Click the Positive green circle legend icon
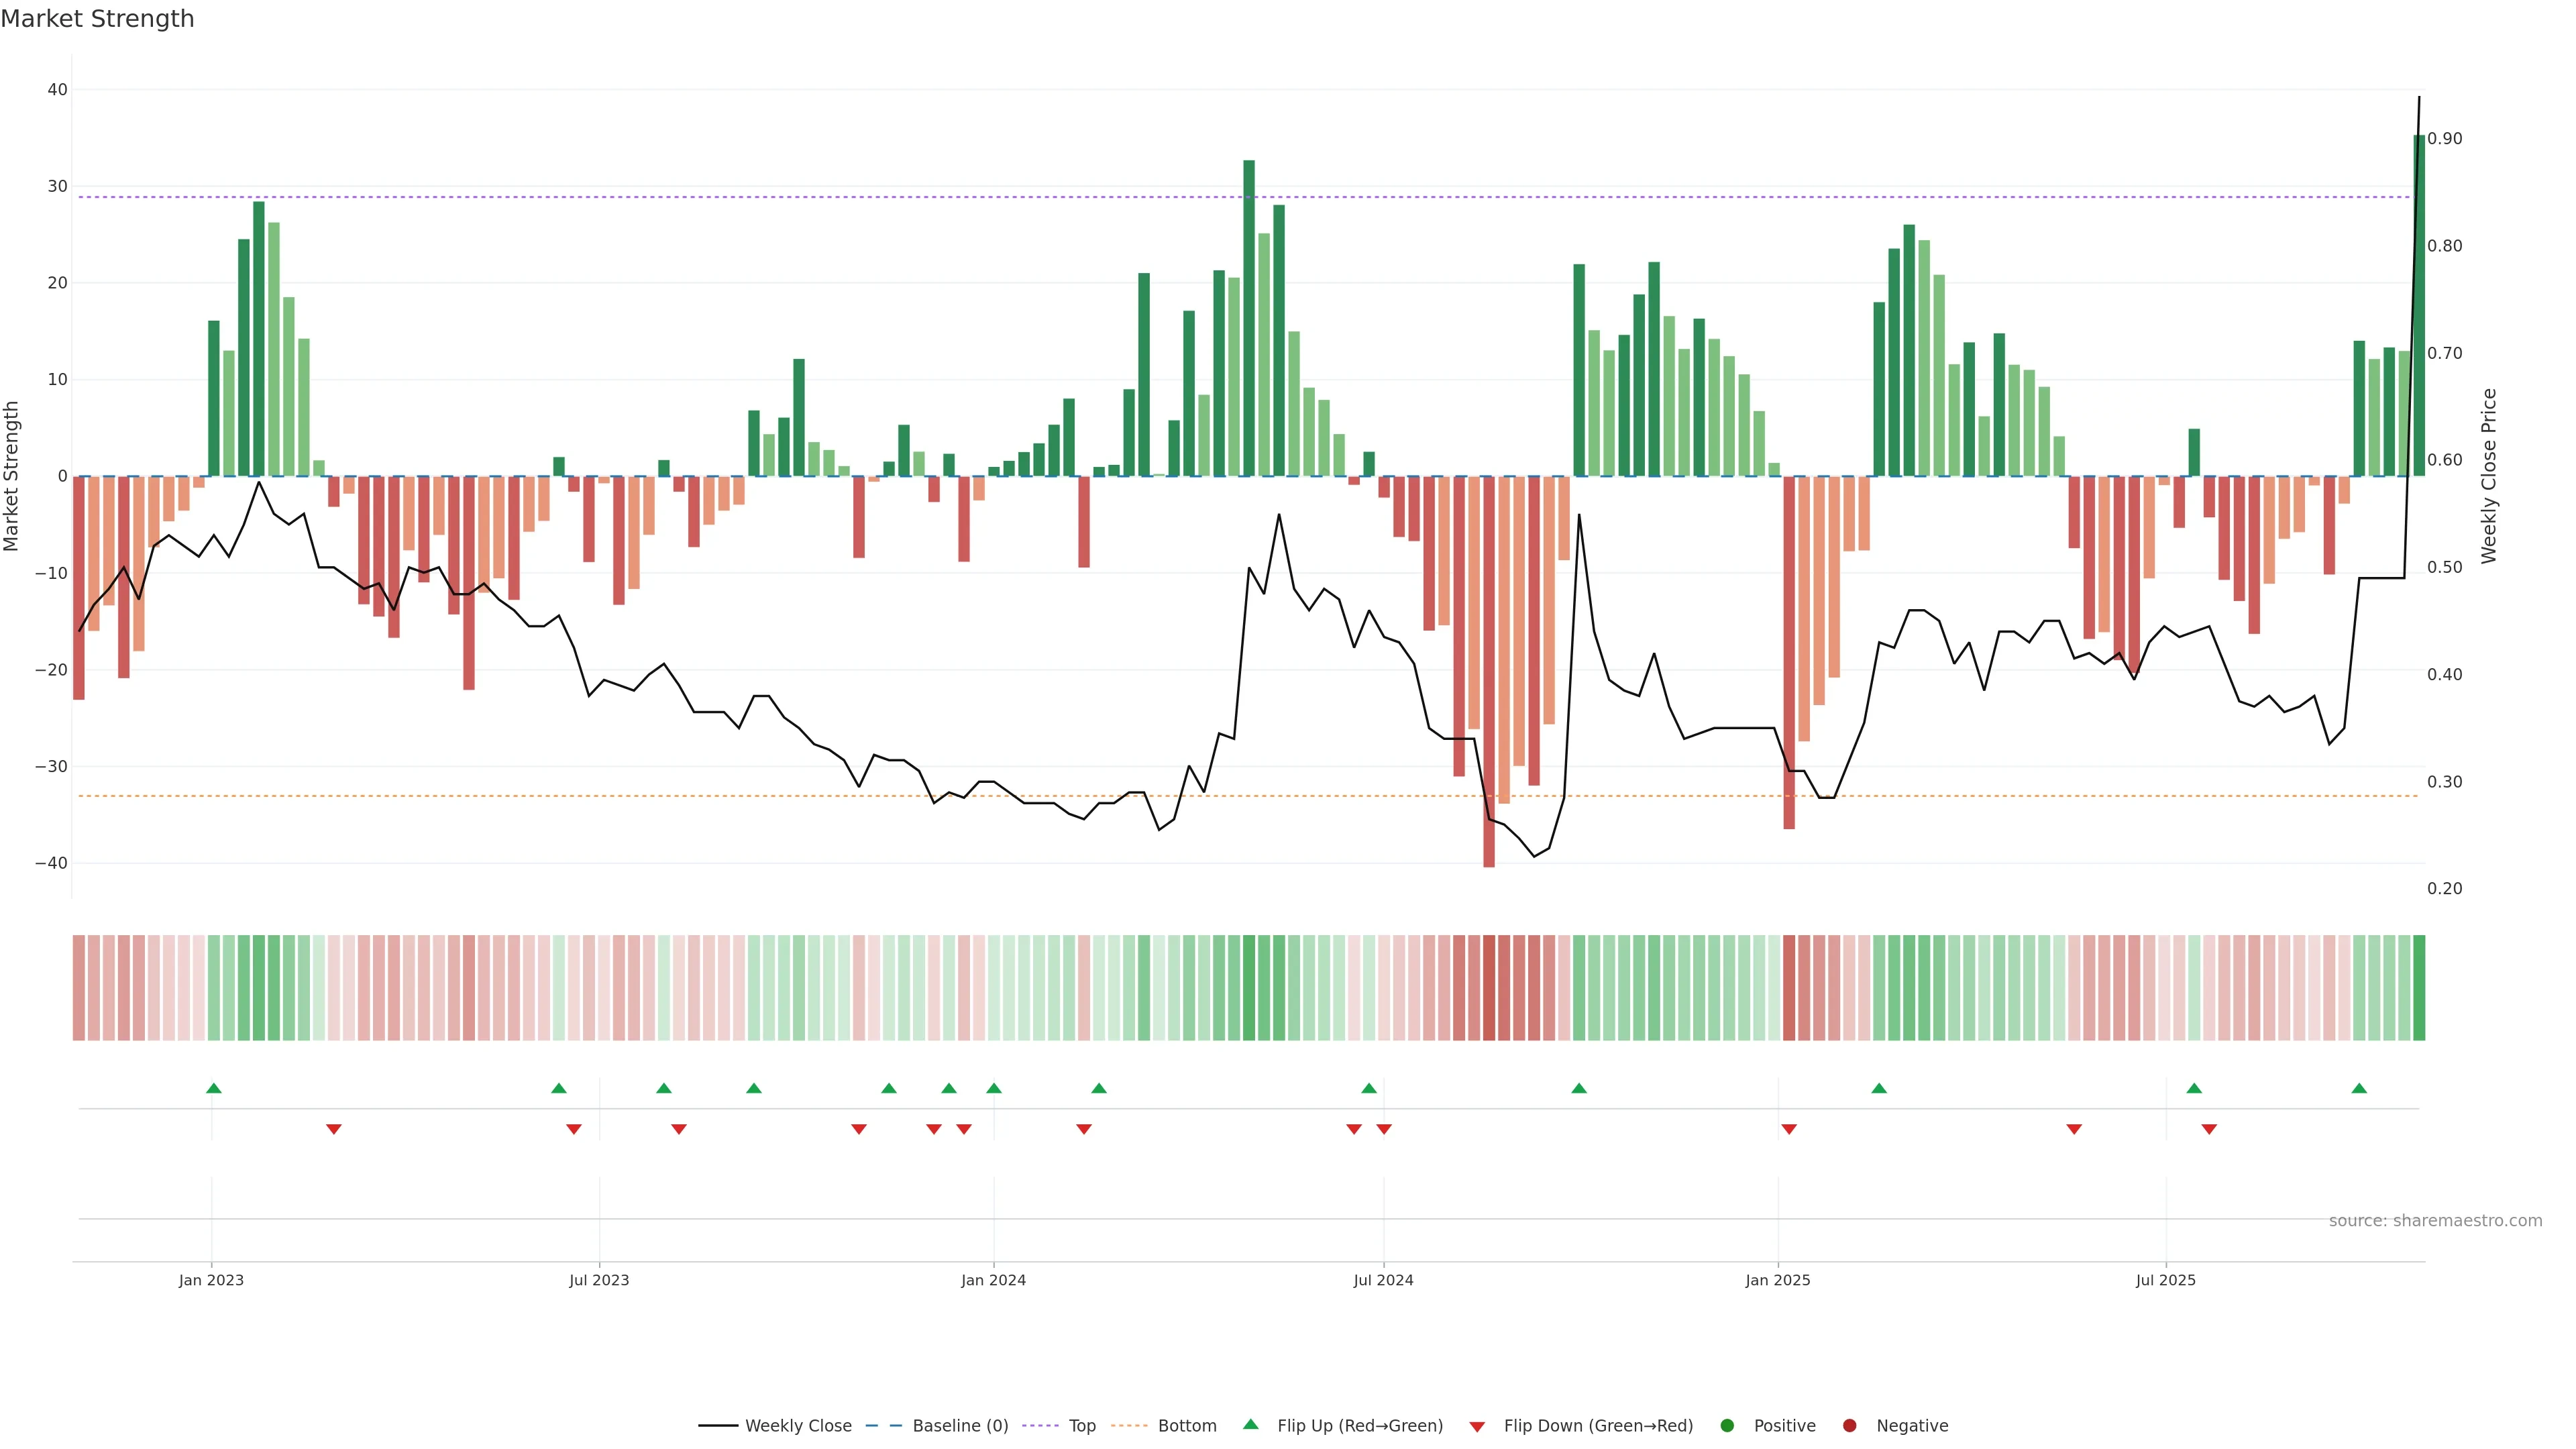2576x1449 pixels. coord(1727,1426)
